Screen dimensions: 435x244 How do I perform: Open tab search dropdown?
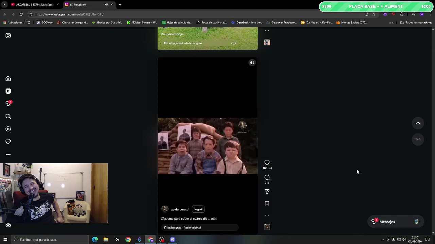click(4, 5)
